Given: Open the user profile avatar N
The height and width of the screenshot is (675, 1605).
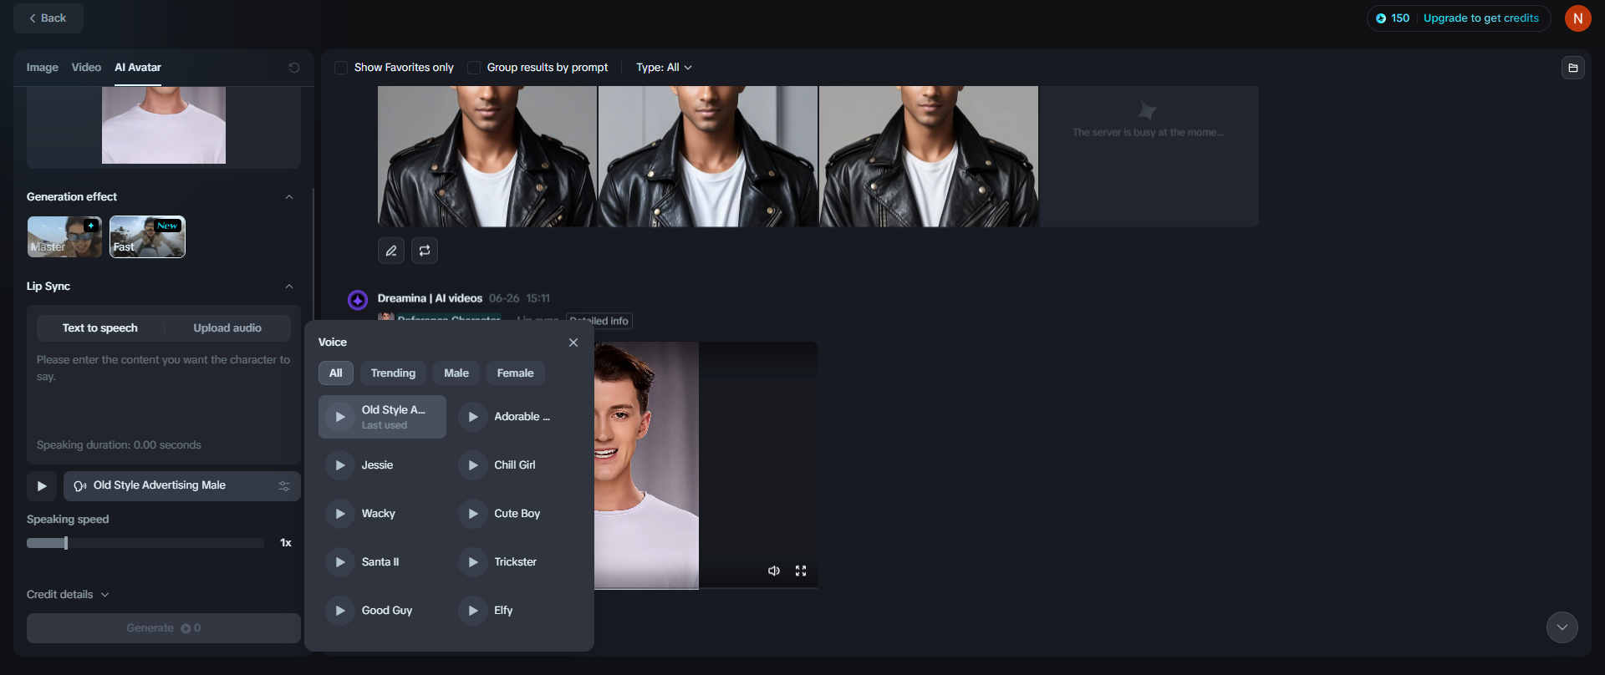Looking at the screenshot, I should tap(1578, 18).
